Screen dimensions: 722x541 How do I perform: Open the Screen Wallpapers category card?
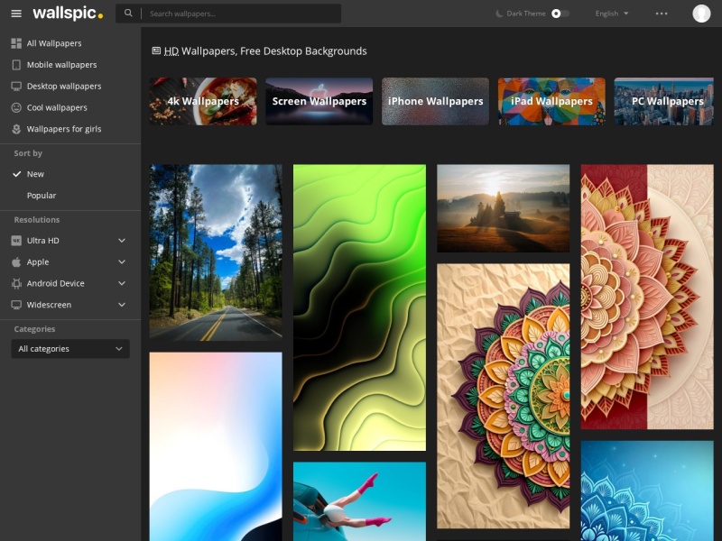pyautogui.click(x=319, y=101)
